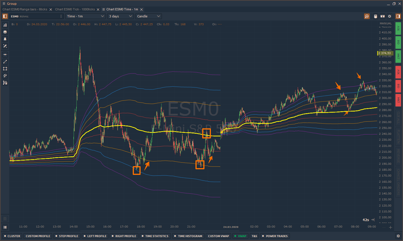Open chart settings gear in top toolbar
403x241 pixels.
point(390,16)
